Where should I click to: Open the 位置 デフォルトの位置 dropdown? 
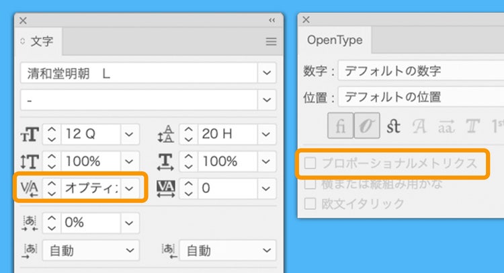pyautogui.click(x=421, y=96)
